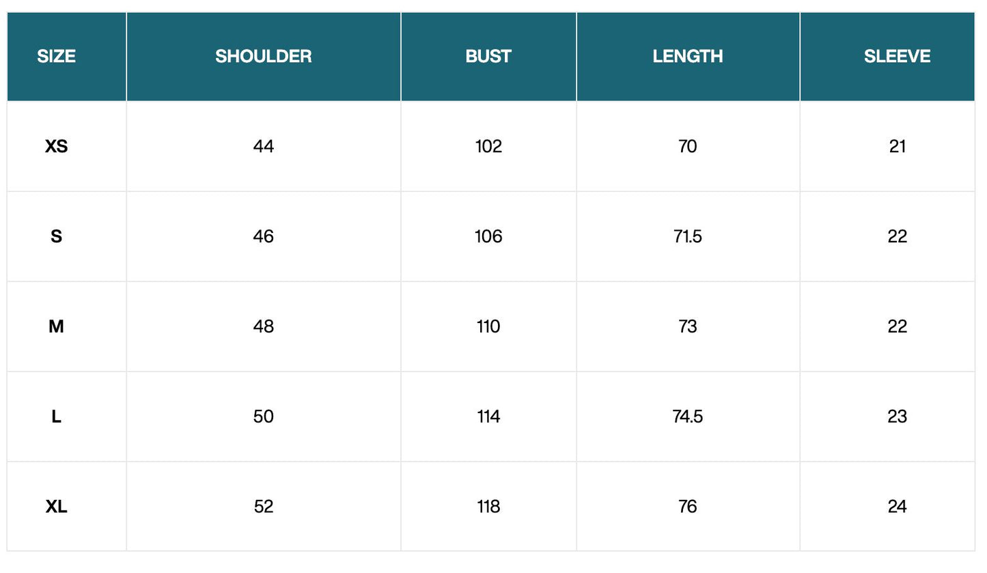Click the S bust value 106
Image resolution: width=987 pixels, height=573 pixels.
[488, 236]
